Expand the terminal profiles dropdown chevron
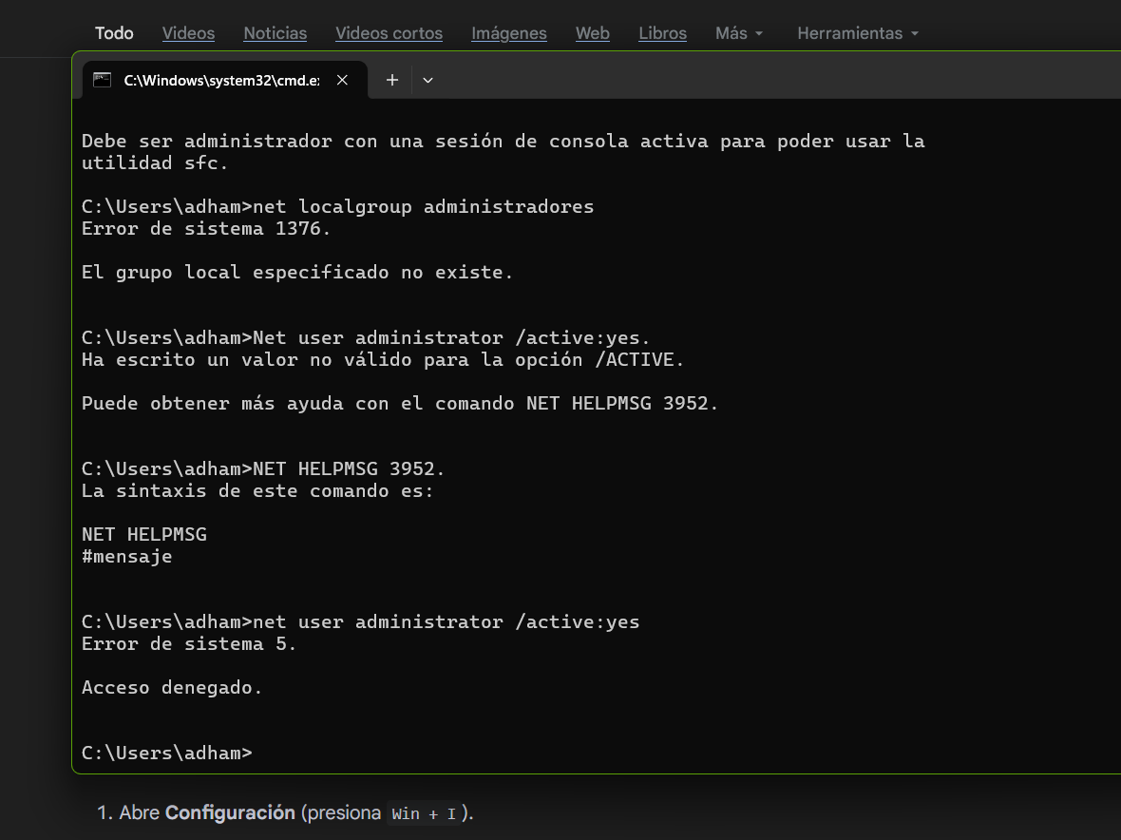1121x840 pixels. point(427,80)
